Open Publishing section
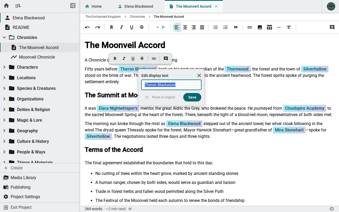The image size is (339, 212). click(x=40, y=187)
